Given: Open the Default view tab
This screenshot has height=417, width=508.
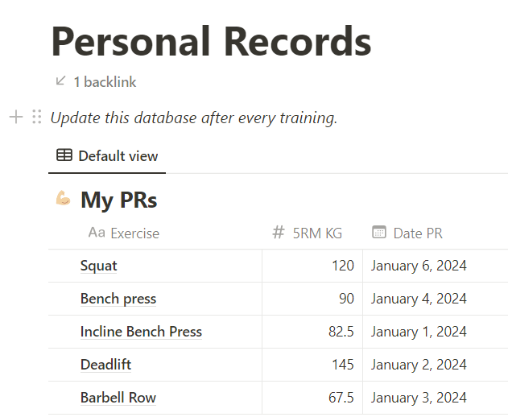Looking at the screenshot, I should point(107,156).
